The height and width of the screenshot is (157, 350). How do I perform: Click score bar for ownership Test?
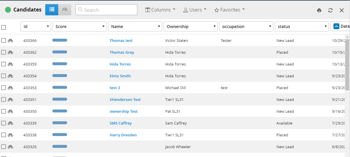(60, 111)
